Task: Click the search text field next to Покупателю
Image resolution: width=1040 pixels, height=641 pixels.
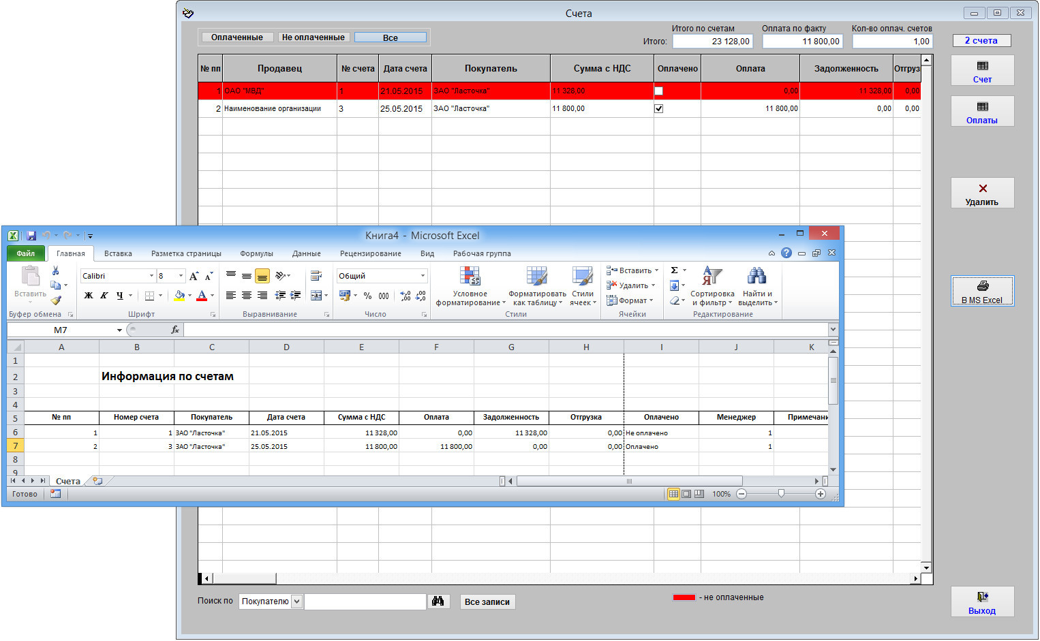Action: (365, 601)
